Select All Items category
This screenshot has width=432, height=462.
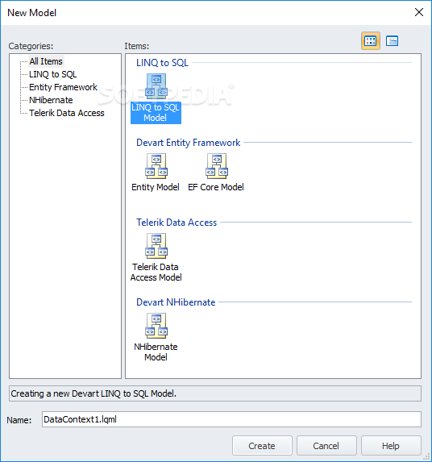46,61
